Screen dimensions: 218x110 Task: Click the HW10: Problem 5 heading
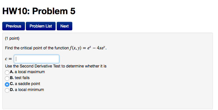39,11
